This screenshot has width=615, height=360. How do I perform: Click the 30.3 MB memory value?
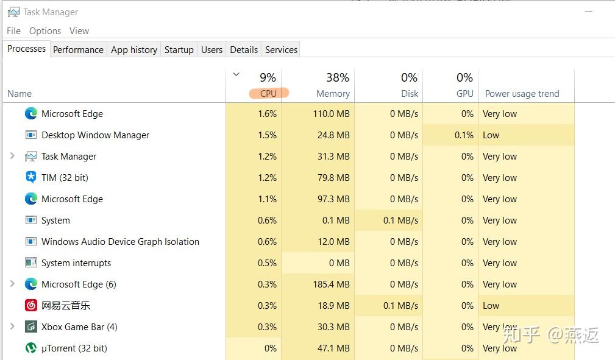pos(333,326)
